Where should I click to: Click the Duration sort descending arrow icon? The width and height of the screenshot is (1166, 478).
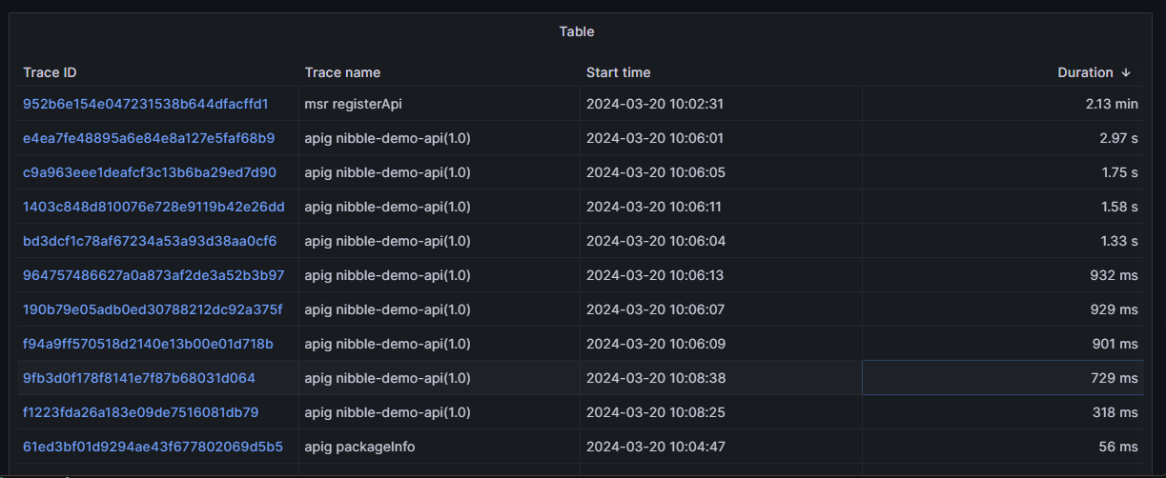1126,72
